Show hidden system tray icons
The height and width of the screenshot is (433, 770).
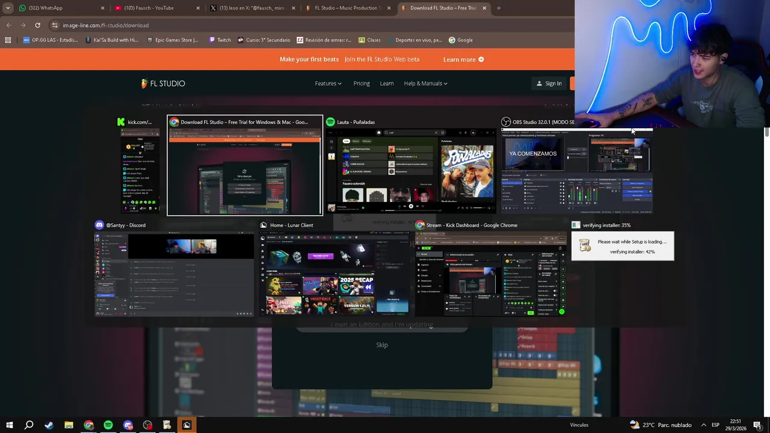coord(703,425)
